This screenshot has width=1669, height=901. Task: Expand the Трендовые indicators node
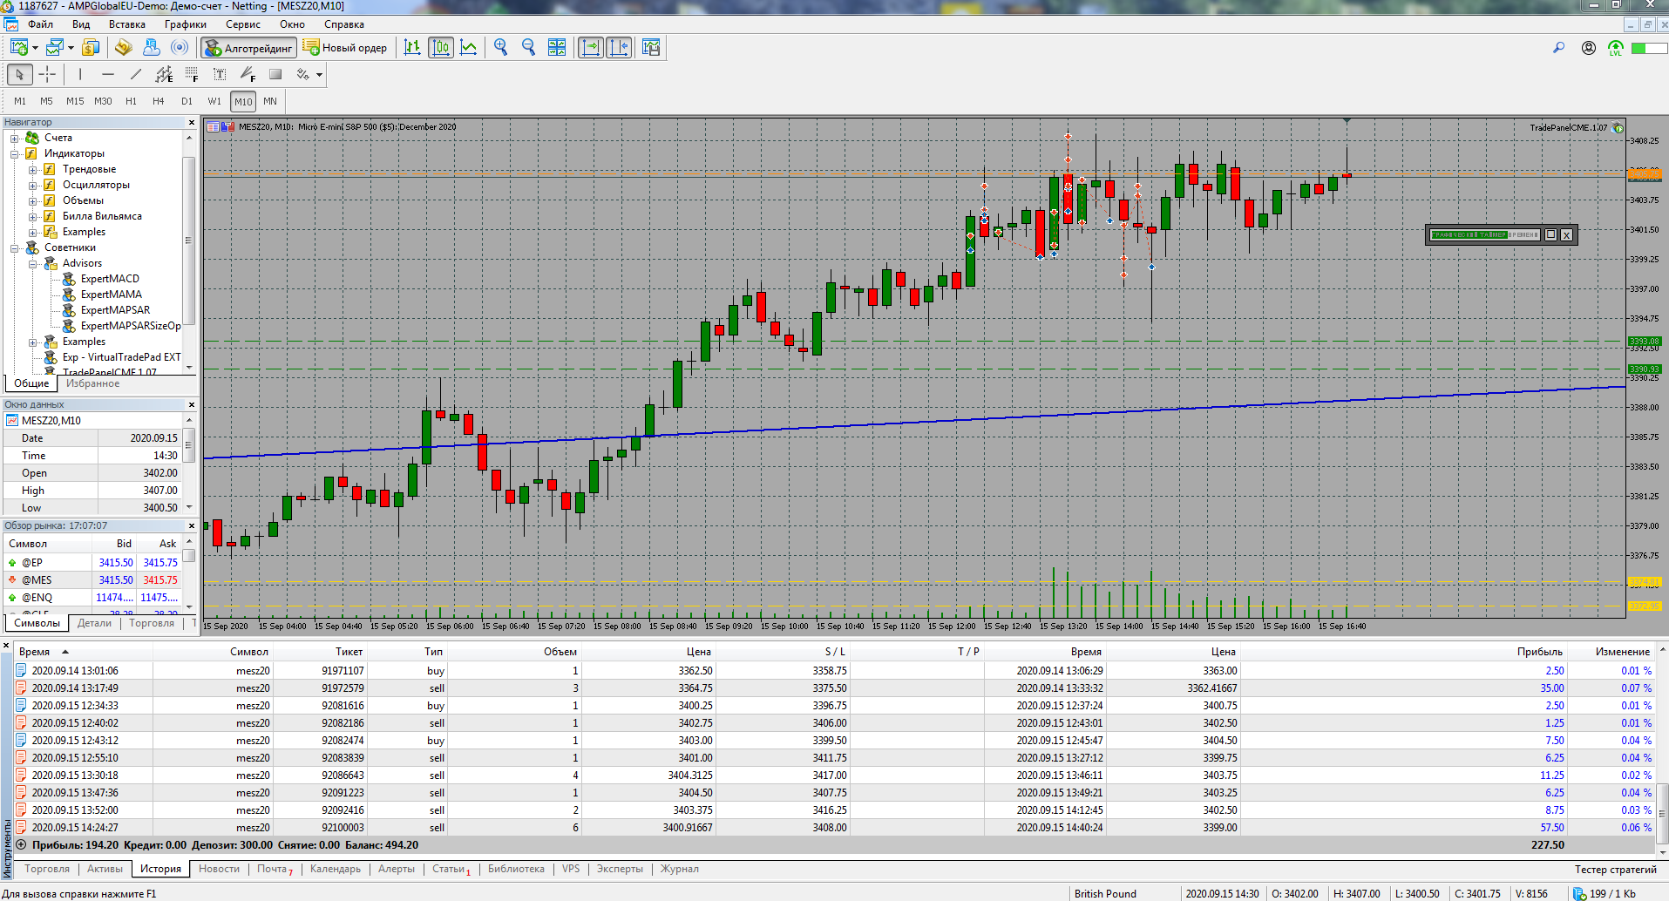[32, 169]
